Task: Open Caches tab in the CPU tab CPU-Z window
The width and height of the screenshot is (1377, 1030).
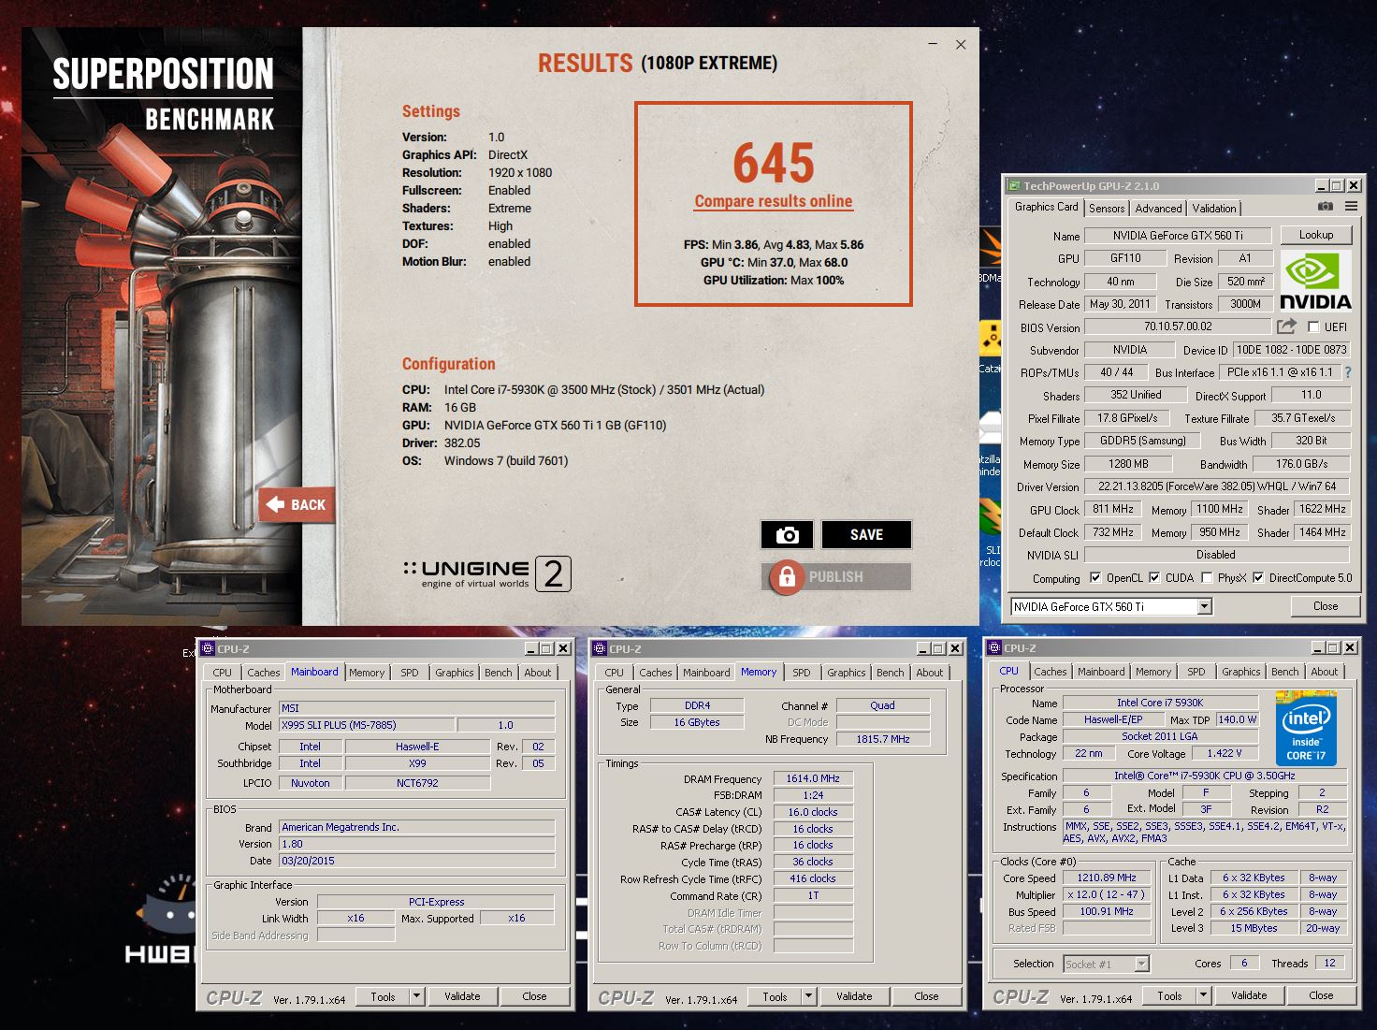Action: (1051, 672)
